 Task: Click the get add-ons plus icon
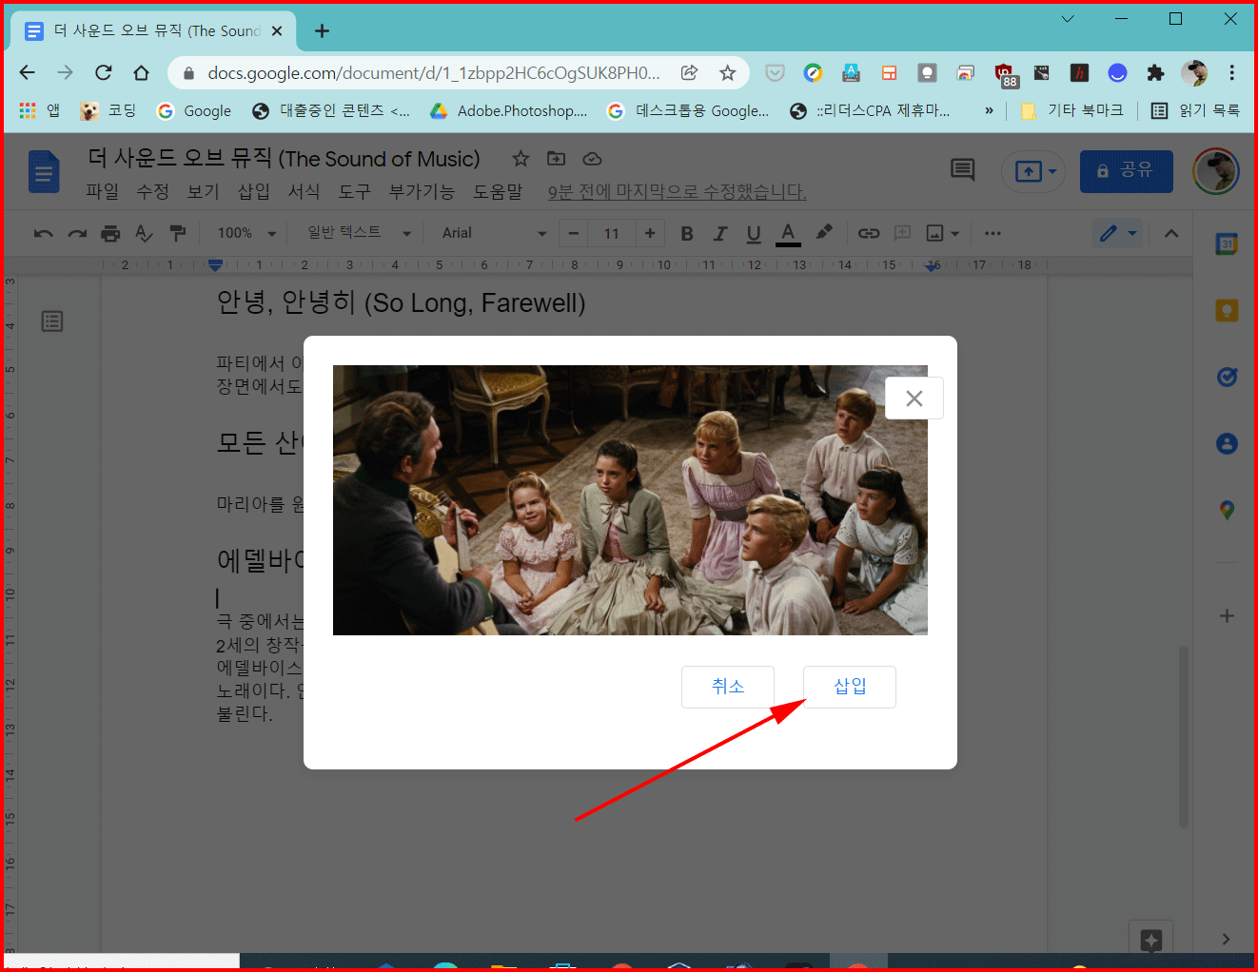pos(1228,616)
